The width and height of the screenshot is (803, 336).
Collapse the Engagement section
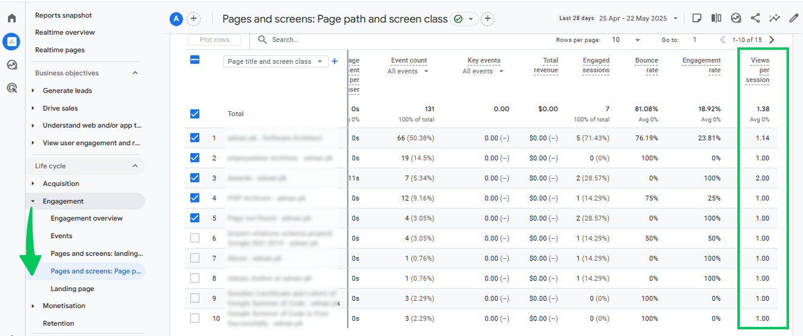pos(33,201)
